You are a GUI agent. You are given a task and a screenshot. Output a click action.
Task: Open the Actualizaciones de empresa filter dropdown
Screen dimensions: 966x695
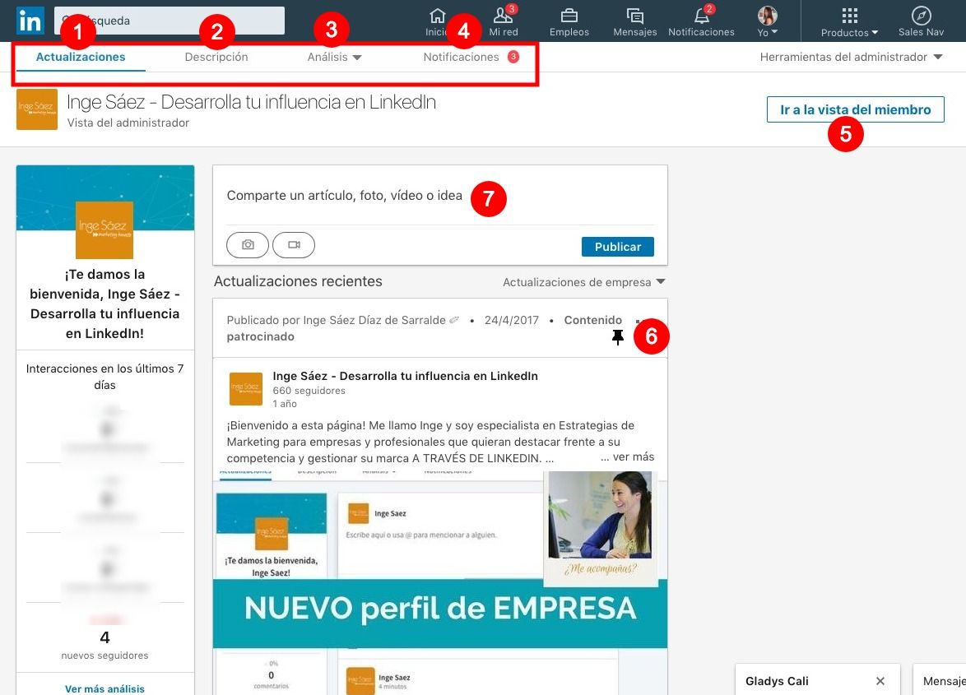point(584,282)
